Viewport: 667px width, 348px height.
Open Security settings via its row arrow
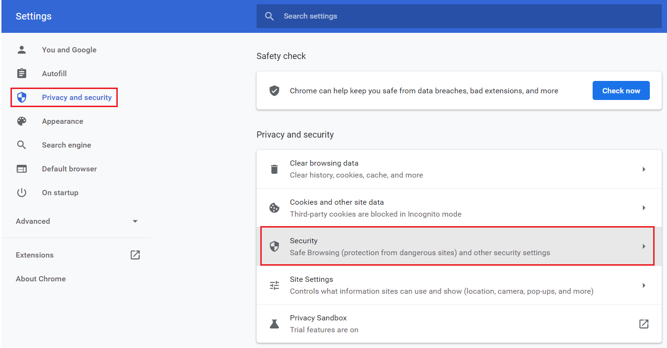644,246
